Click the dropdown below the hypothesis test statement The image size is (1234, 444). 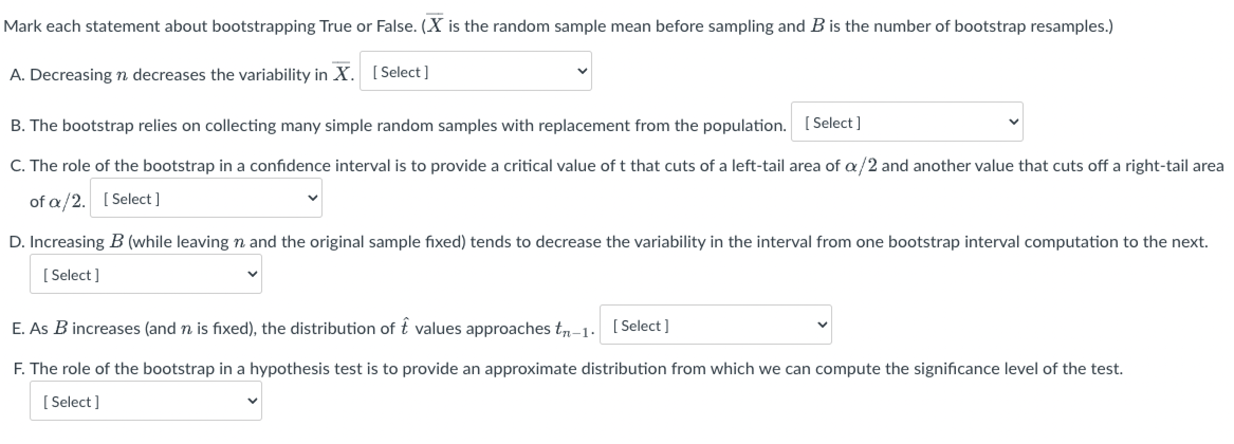(x=145, y=401)
